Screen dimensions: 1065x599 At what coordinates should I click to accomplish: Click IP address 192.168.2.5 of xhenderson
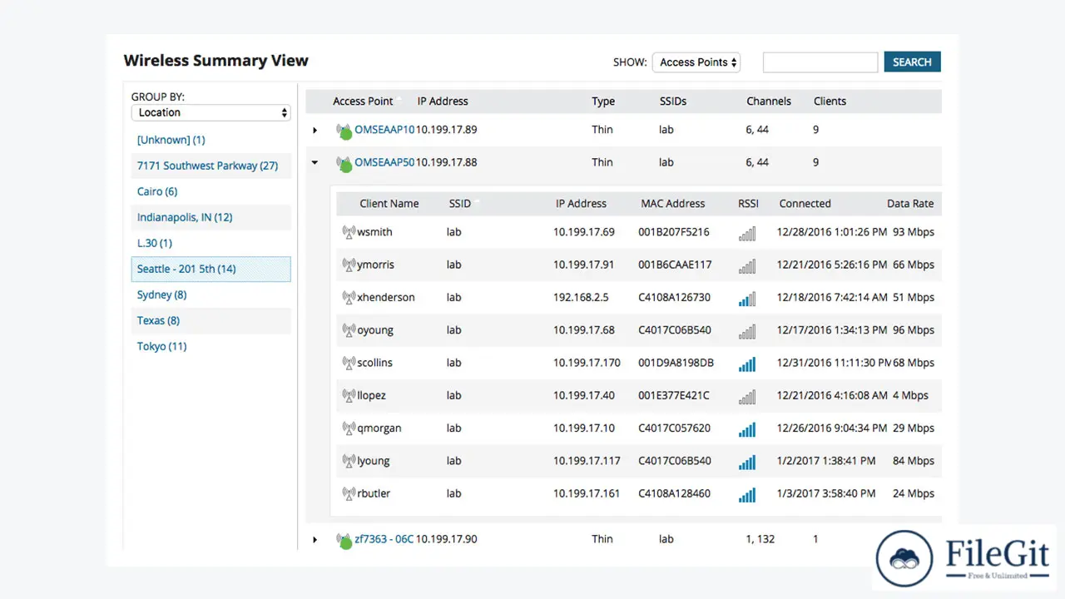coord(581,297)
